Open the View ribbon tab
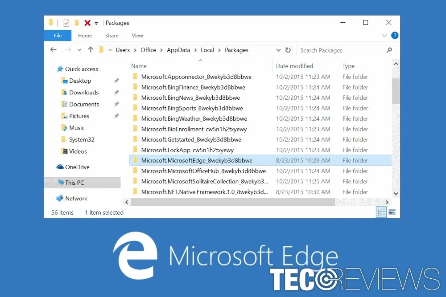The width and height of the screenshot is (446, 297). 137,36
